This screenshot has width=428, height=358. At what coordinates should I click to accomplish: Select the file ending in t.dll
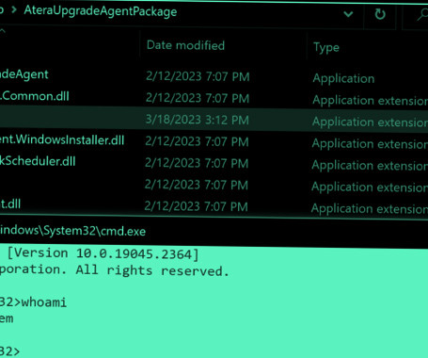pyautogui.click(x=10, y=204)
